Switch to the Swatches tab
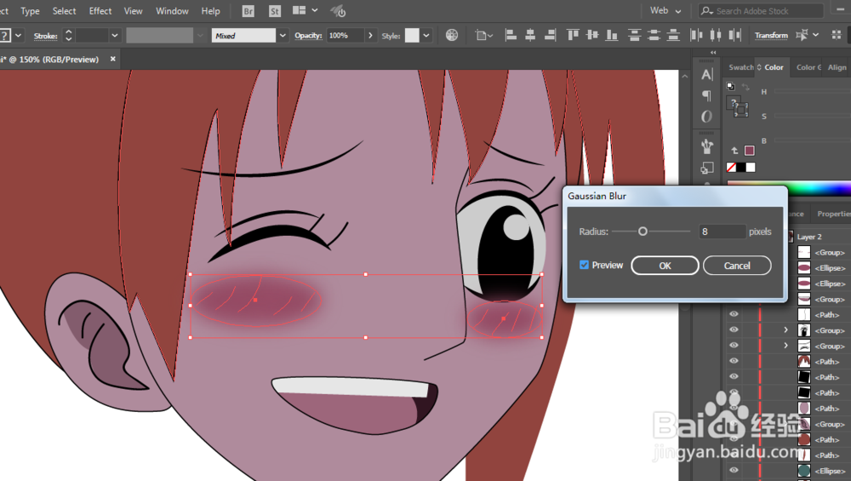 coord(740,67)
